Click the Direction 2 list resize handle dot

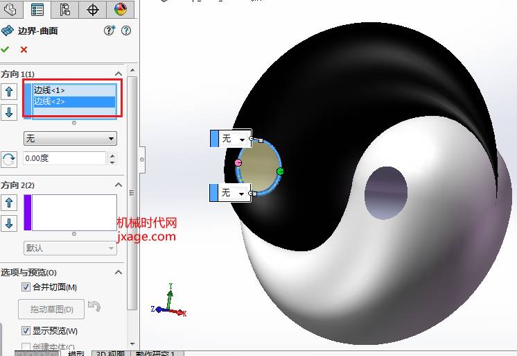(x=74, y=234)
